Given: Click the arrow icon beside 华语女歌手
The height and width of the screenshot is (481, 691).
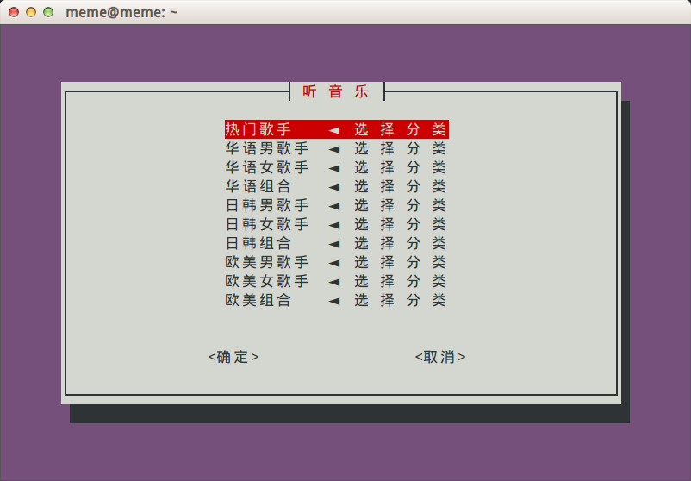Looking at the screenshot, I should point(334,168).
